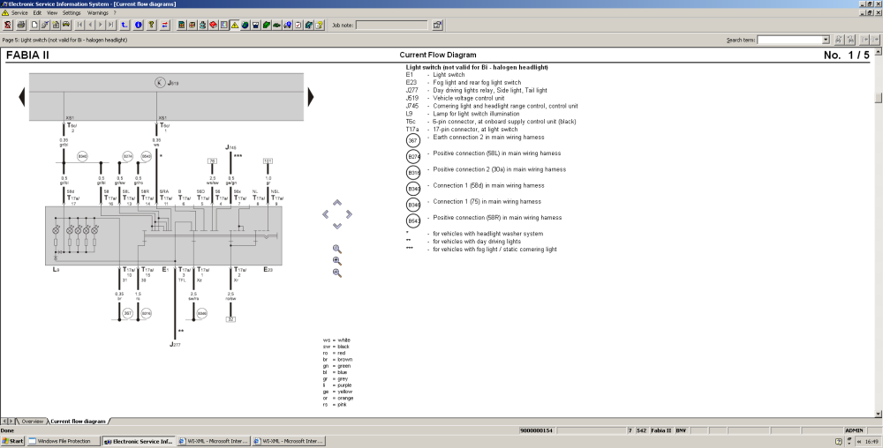The height and width of the screenshot is (448, 883).
Task: Click the red book toolbar icon
Action: 214,25
